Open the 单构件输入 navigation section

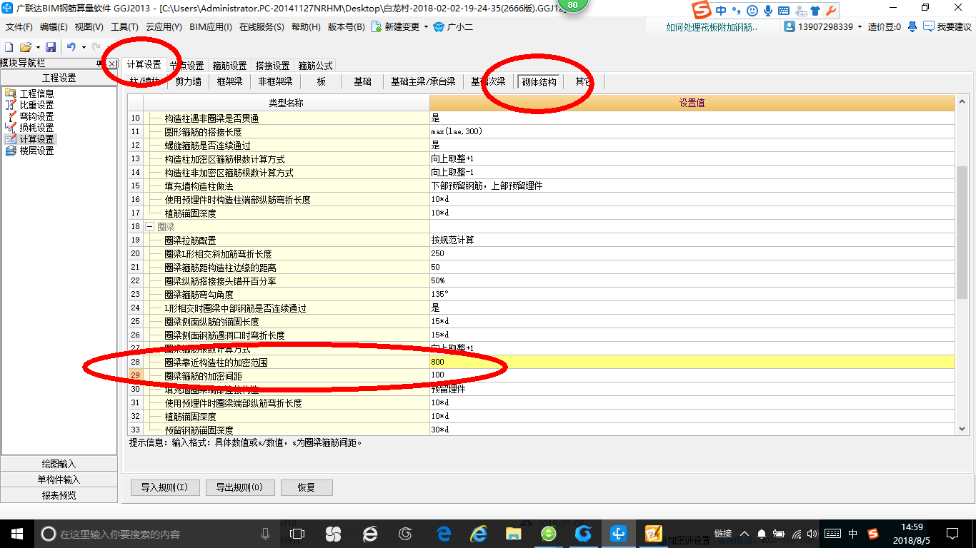pyautogui.click(x=59, y=479)
